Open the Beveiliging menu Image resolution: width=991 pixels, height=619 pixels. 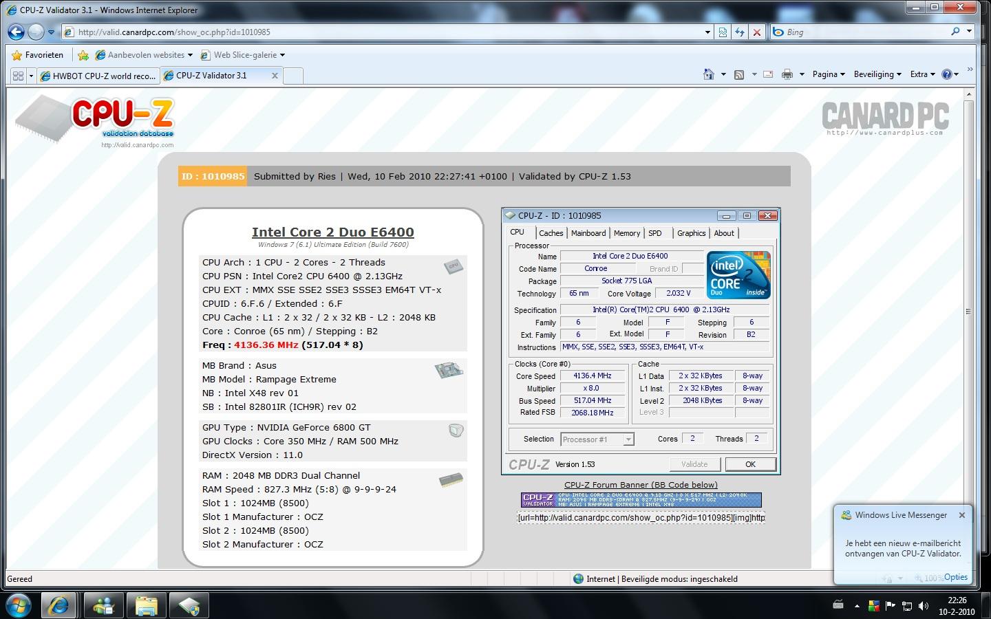tap(877, 74)
